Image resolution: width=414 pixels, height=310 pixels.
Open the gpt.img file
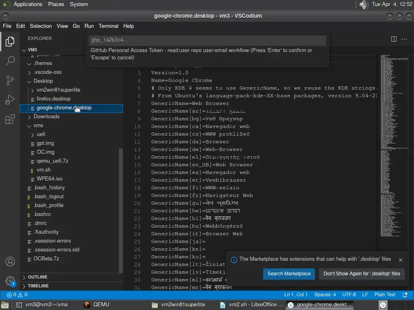[45, 143]
